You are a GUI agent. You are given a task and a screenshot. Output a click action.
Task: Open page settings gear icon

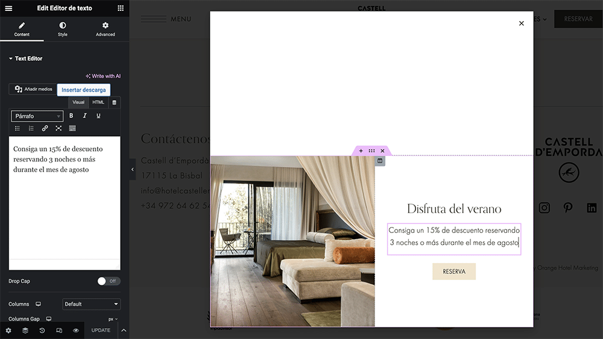point(8,330)
